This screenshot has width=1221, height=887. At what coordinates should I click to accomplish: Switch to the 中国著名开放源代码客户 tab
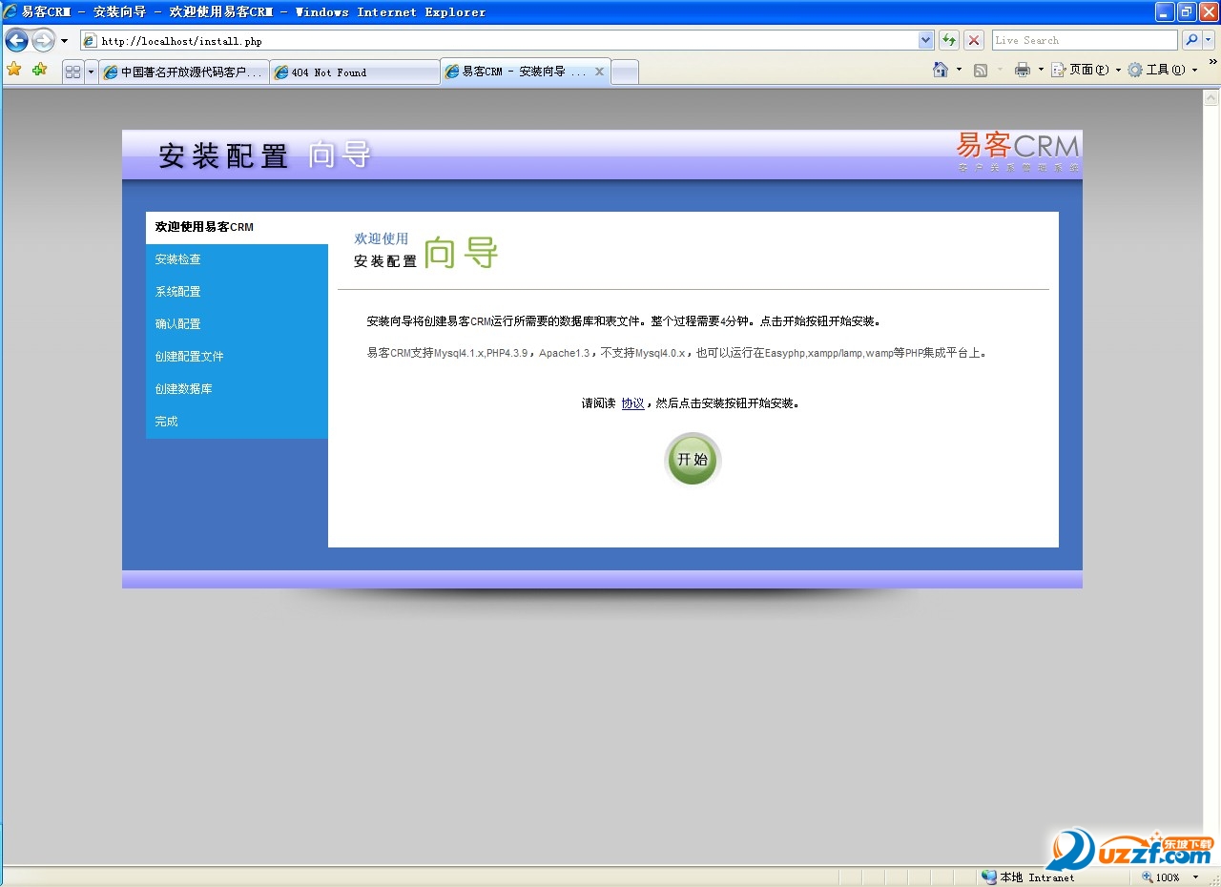click(183, 72)
